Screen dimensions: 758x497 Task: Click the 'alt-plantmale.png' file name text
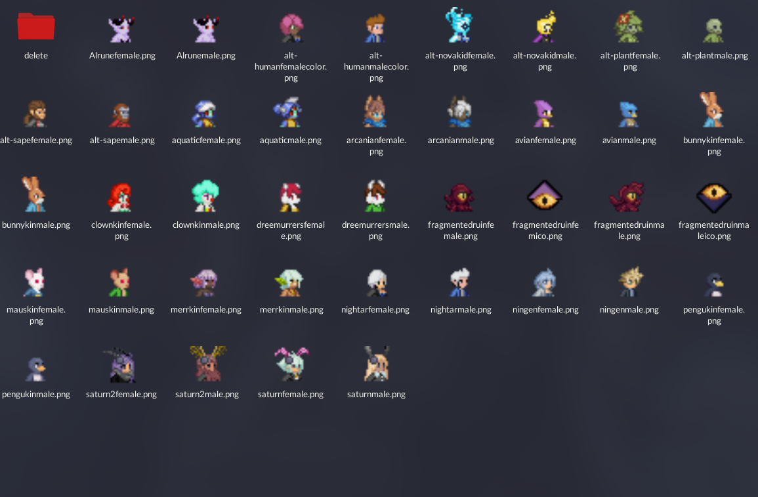point(715,56)
